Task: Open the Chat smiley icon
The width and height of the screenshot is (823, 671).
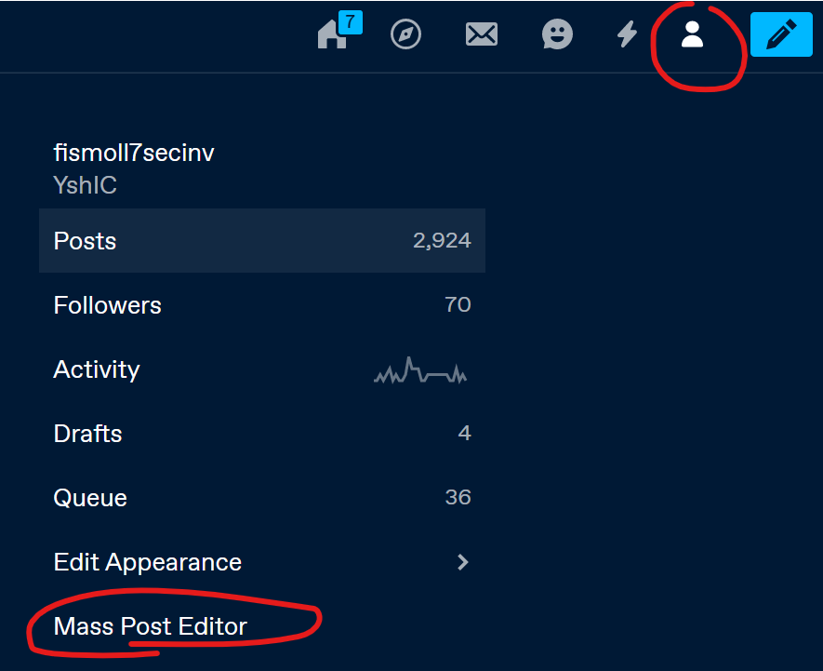Action: tap(557, 34)
